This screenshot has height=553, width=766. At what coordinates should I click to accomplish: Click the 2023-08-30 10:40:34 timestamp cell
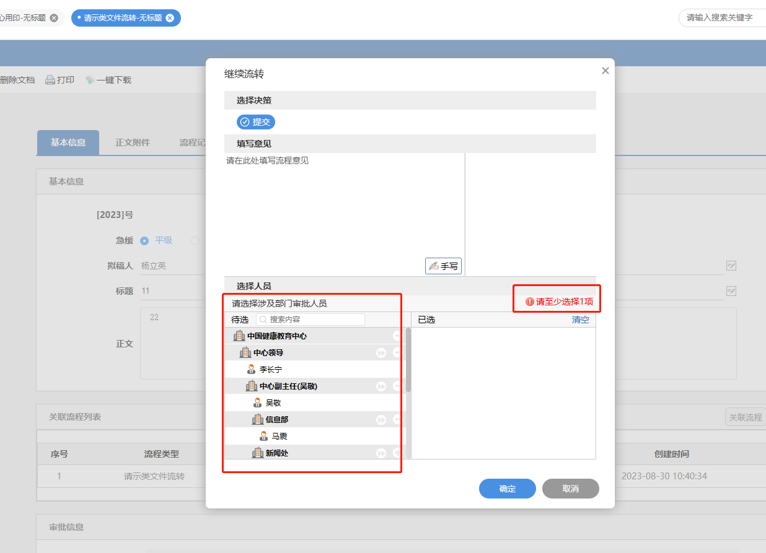(664, 476)
